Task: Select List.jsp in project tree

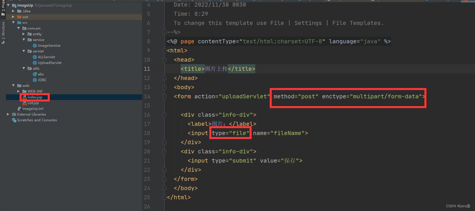Action: [x=33, y=103]
